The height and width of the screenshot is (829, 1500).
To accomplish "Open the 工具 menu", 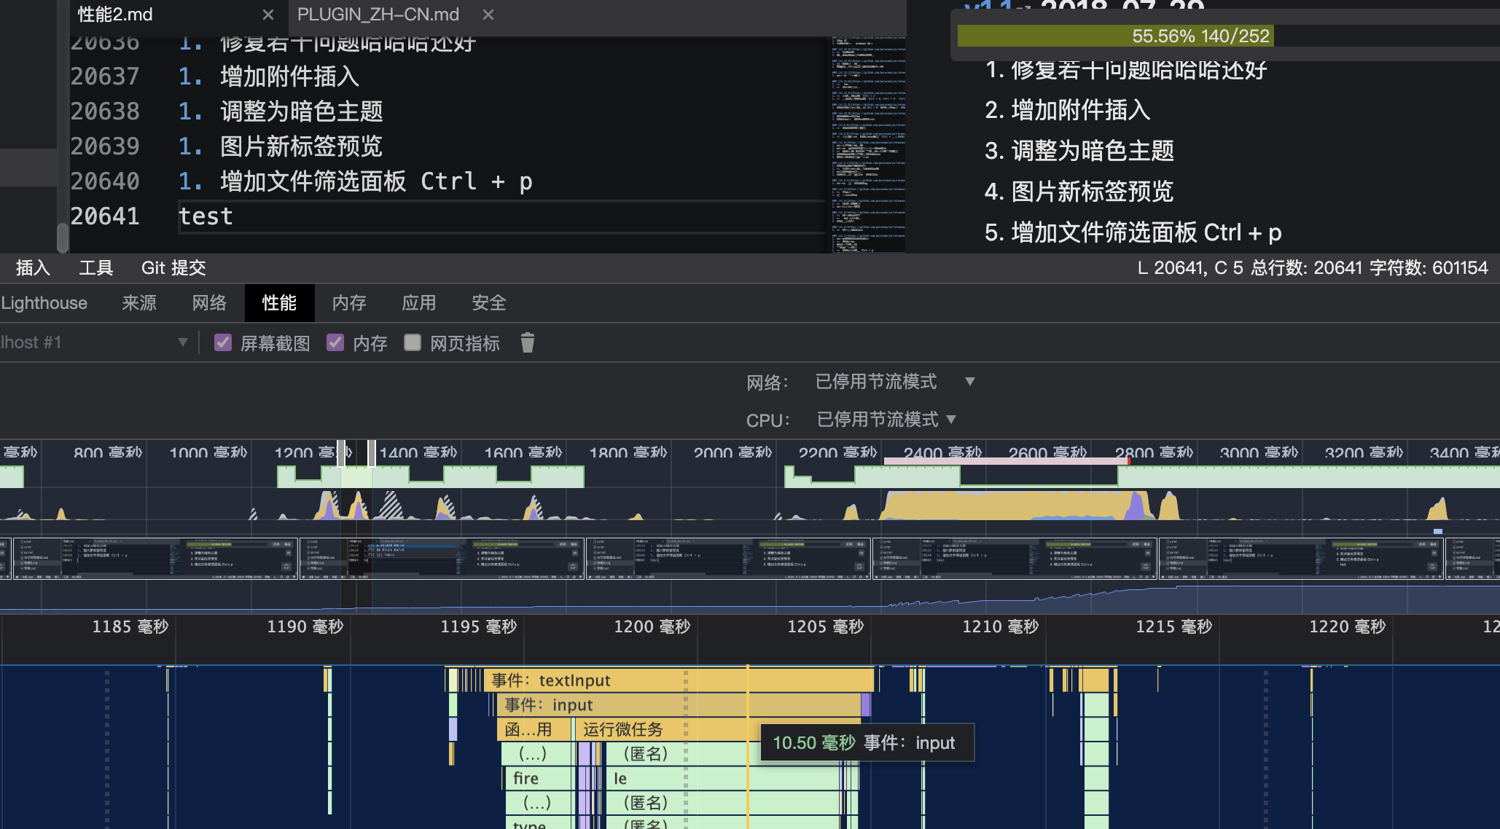I will coord(95,268).
